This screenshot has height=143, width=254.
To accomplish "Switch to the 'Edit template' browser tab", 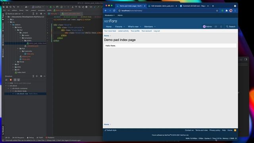I will pyautogui.click(x=163, y=6).
